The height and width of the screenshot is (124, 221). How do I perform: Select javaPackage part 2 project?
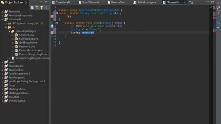tap(19, 74)
